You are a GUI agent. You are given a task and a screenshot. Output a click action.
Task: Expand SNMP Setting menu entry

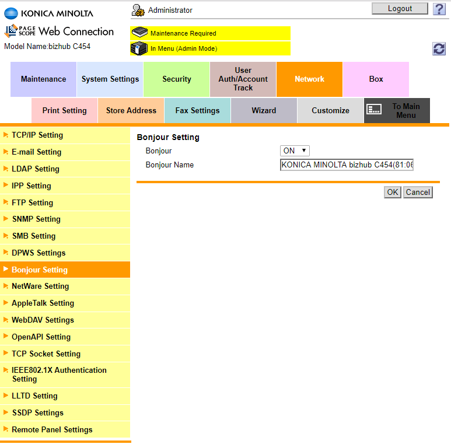pos(65,219)
